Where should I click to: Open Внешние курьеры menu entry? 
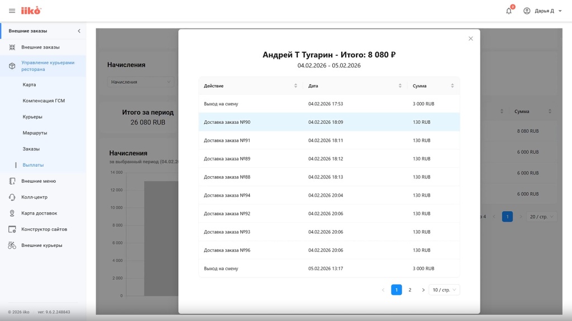tap(41, 245)
